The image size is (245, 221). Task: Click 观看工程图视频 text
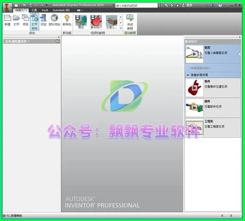(214, 126)
